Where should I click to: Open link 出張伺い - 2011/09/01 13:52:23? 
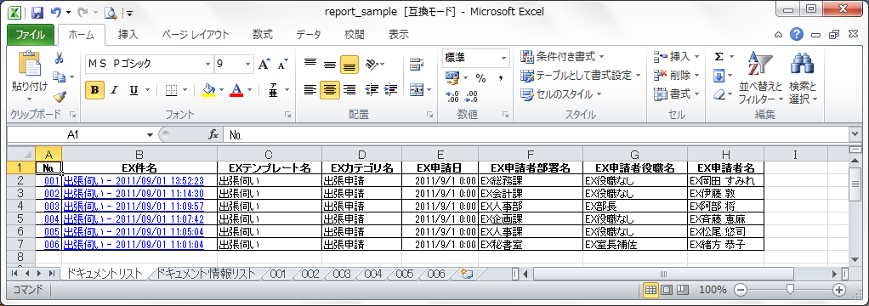click(133, 181)
